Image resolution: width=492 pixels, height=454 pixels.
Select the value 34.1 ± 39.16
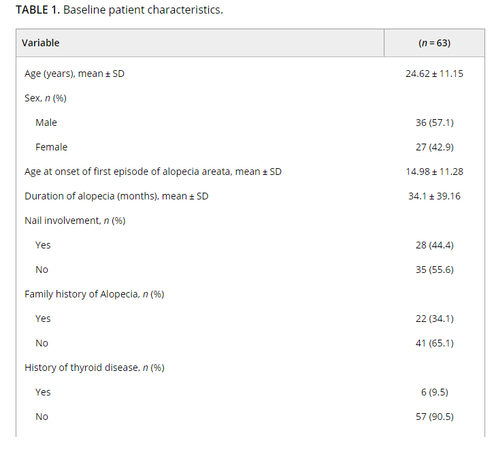[x=434, y=196]
